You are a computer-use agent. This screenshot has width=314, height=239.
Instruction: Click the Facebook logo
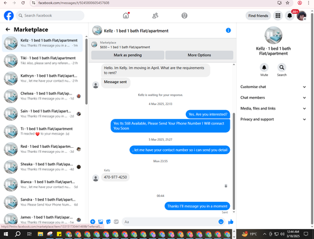click(x=9, y=16)
